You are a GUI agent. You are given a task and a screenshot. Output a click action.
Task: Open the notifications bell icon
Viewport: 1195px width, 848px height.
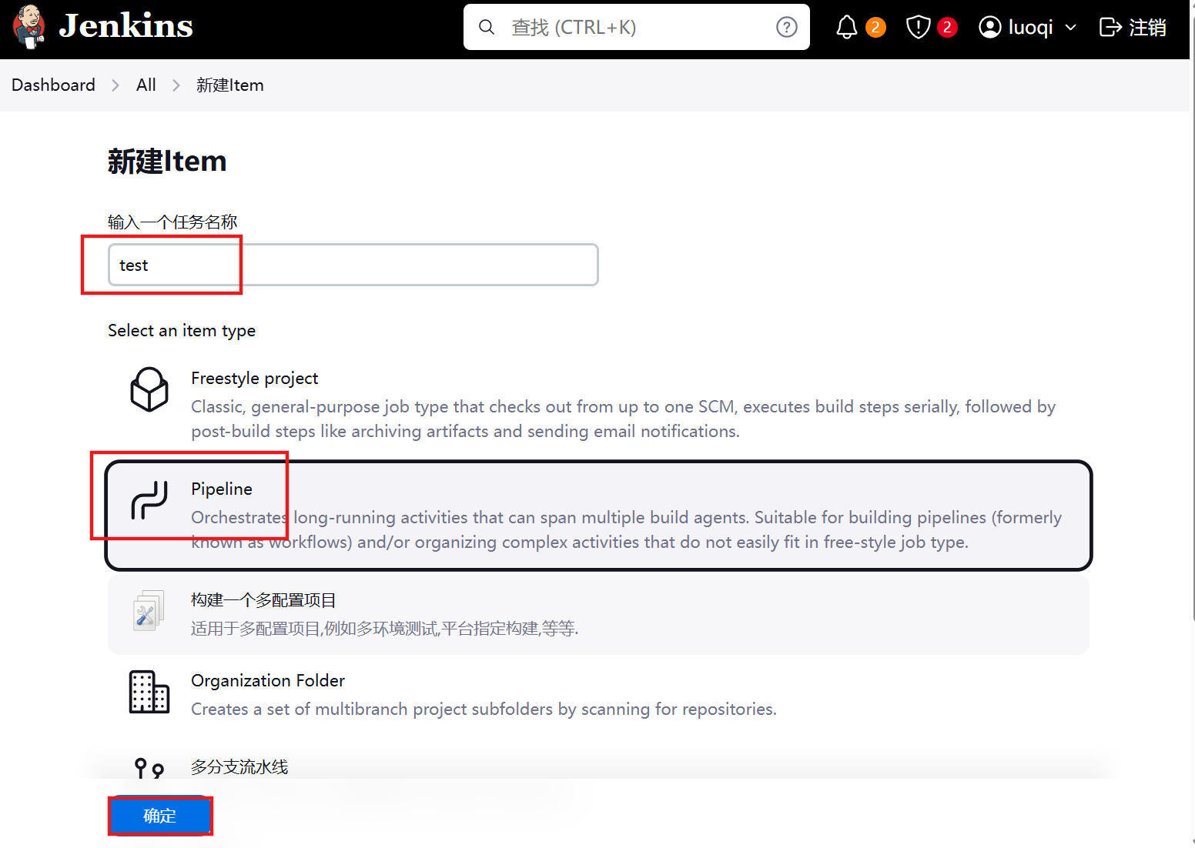[847, 28]
